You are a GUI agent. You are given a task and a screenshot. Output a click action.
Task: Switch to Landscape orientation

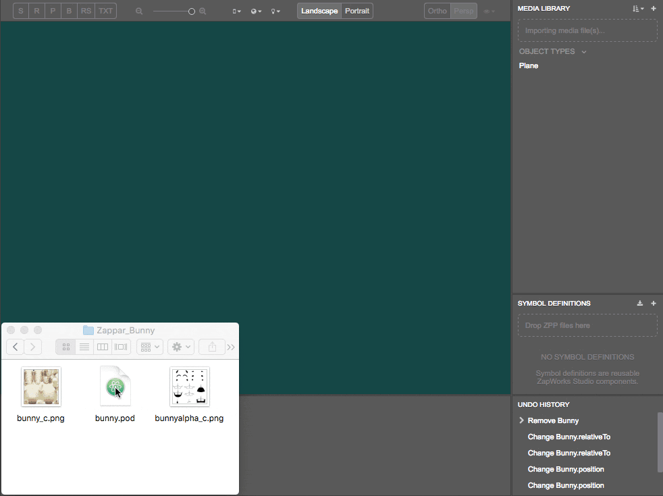pos(319,11)
